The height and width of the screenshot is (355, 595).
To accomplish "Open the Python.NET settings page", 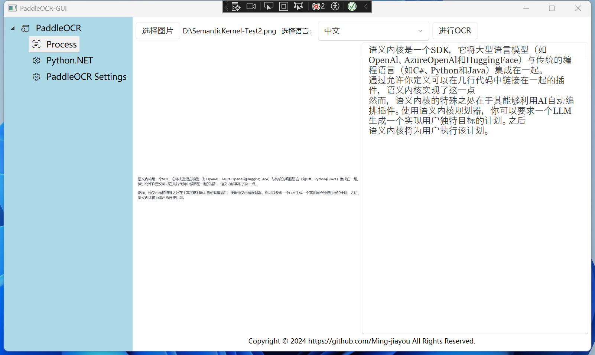I will (x=69, y=60).
